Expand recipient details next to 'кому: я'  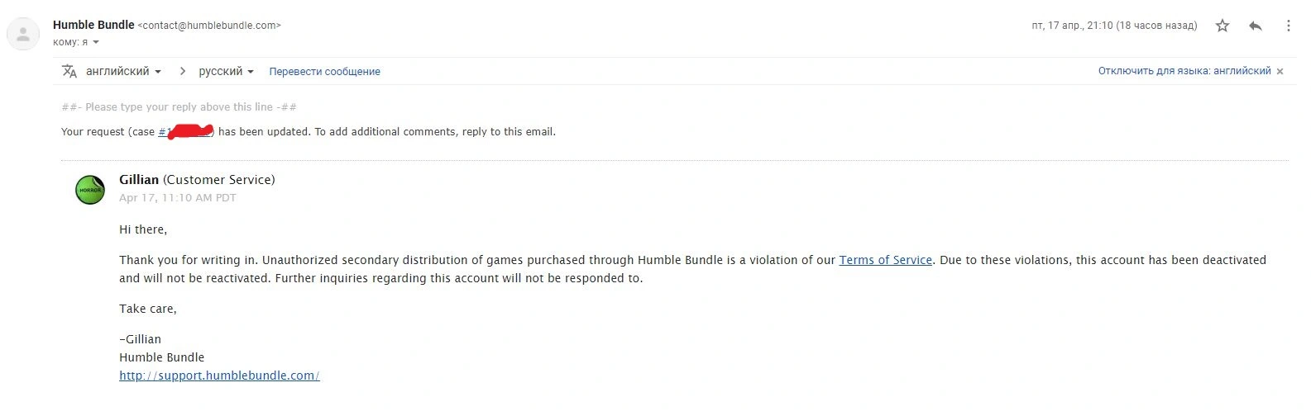[x=96, y=42]
